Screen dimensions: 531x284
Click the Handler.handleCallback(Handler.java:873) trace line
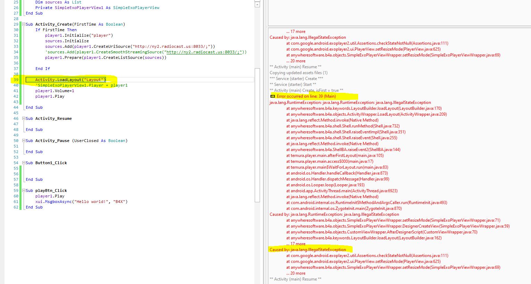tap(337, 173)
